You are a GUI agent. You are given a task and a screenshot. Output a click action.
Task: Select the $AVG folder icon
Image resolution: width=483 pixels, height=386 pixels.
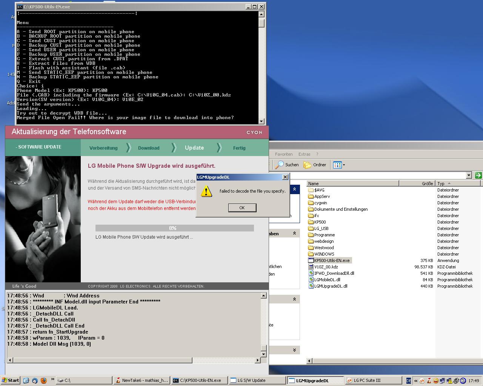click(x=311, y=190)
